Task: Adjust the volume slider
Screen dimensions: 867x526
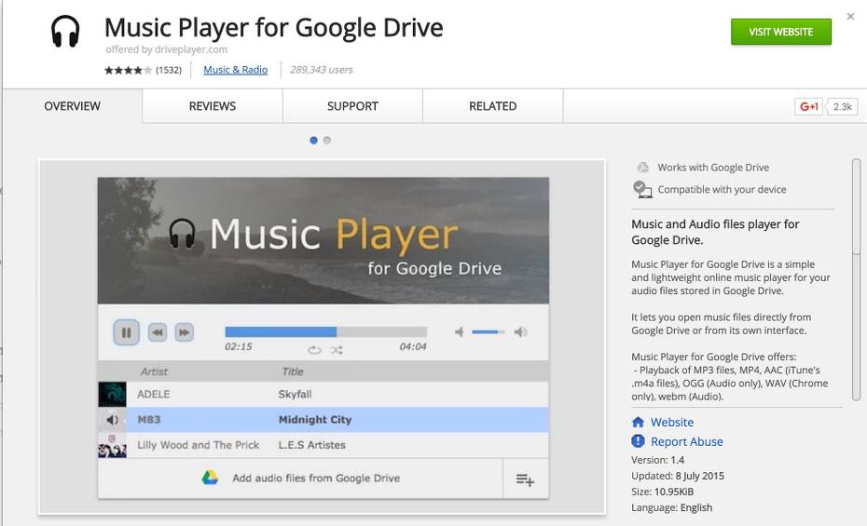Action: (489, 331)
